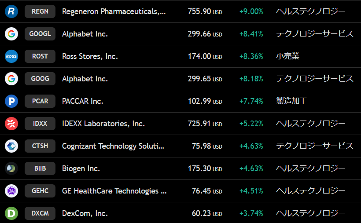Screen dimensions: 361x223
Task: Click the Ross Stores logo icon
Action: 11,56
